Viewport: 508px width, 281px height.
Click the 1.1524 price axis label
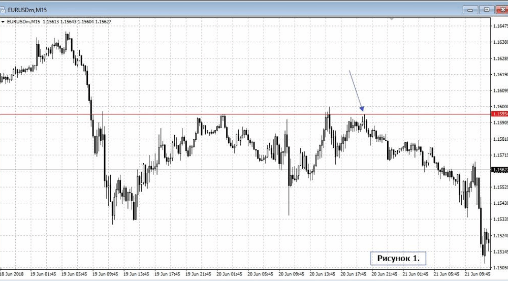pos(500,236)
